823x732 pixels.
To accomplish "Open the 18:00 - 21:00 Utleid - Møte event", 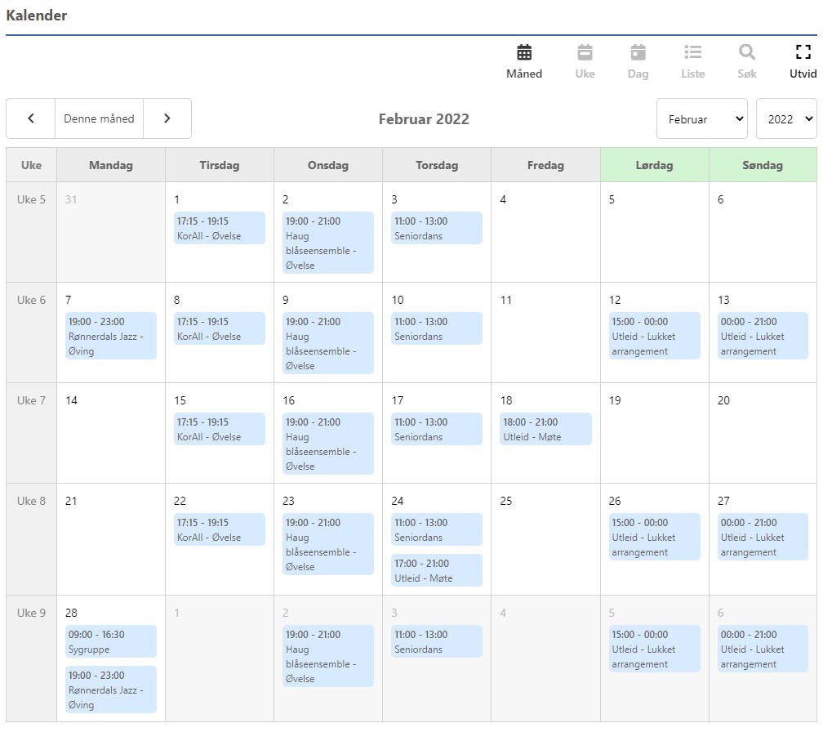I will tap(545, 429).
